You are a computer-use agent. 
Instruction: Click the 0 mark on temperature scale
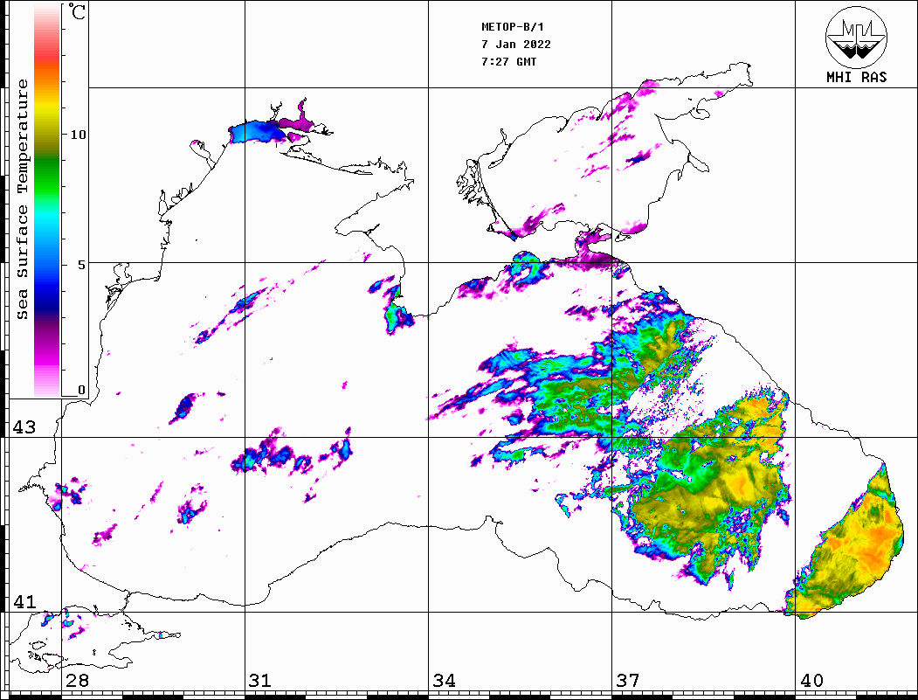pos(81,390)
